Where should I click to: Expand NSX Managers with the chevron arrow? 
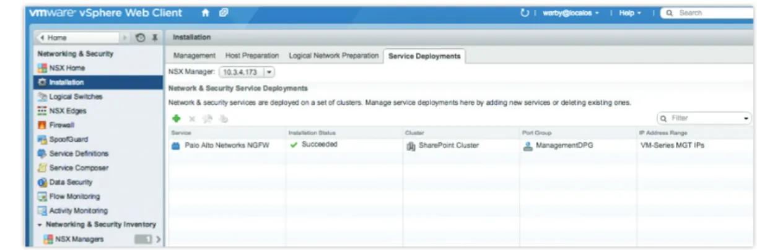(x=158, y=239)
